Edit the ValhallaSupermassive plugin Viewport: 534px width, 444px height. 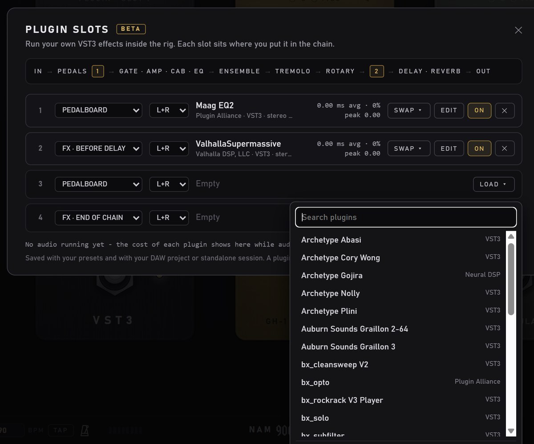[449, 149]
